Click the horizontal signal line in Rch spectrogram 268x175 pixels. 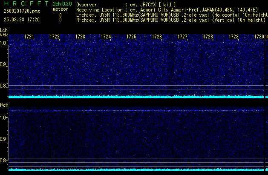[x=136, y=111]
